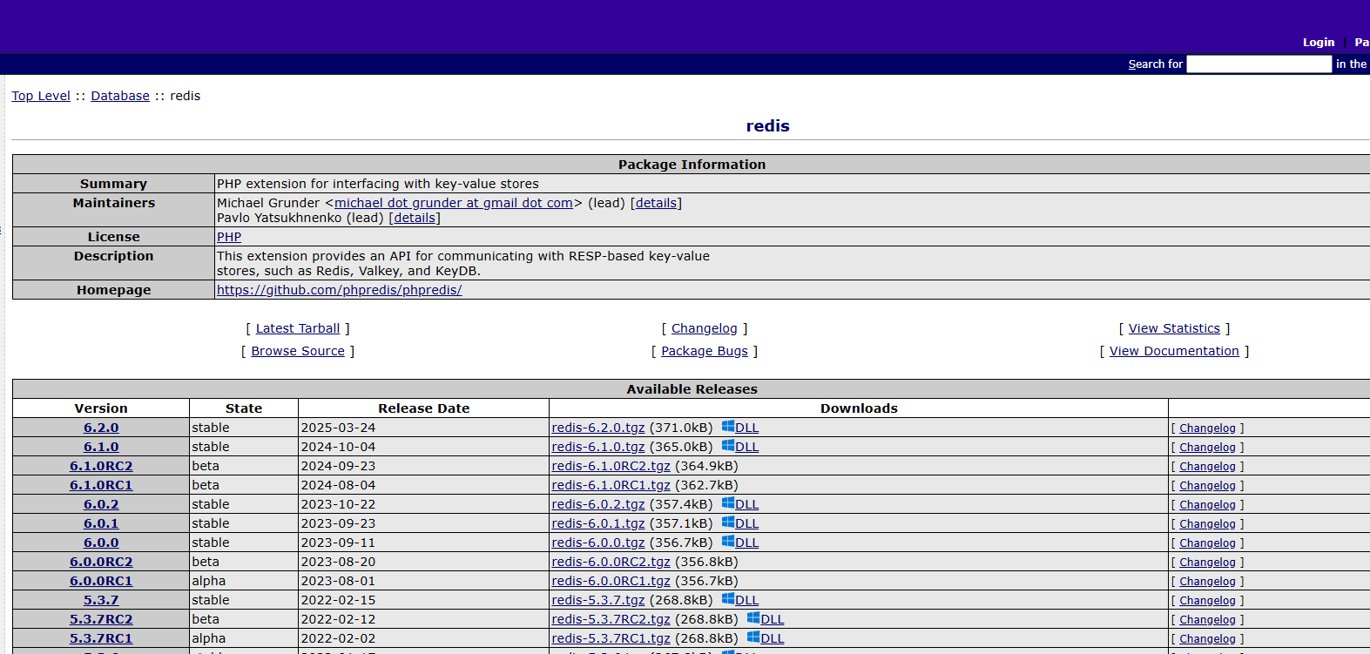This screenshot has width=1370, height=654.
Task: Click Windows DLL icon for redis 6.1.0
Action: pos(728,446)
